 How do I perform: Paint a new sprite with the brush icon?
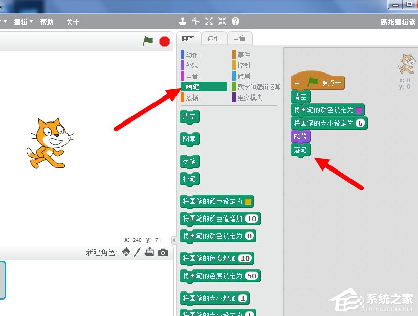[x=137, y=252]
